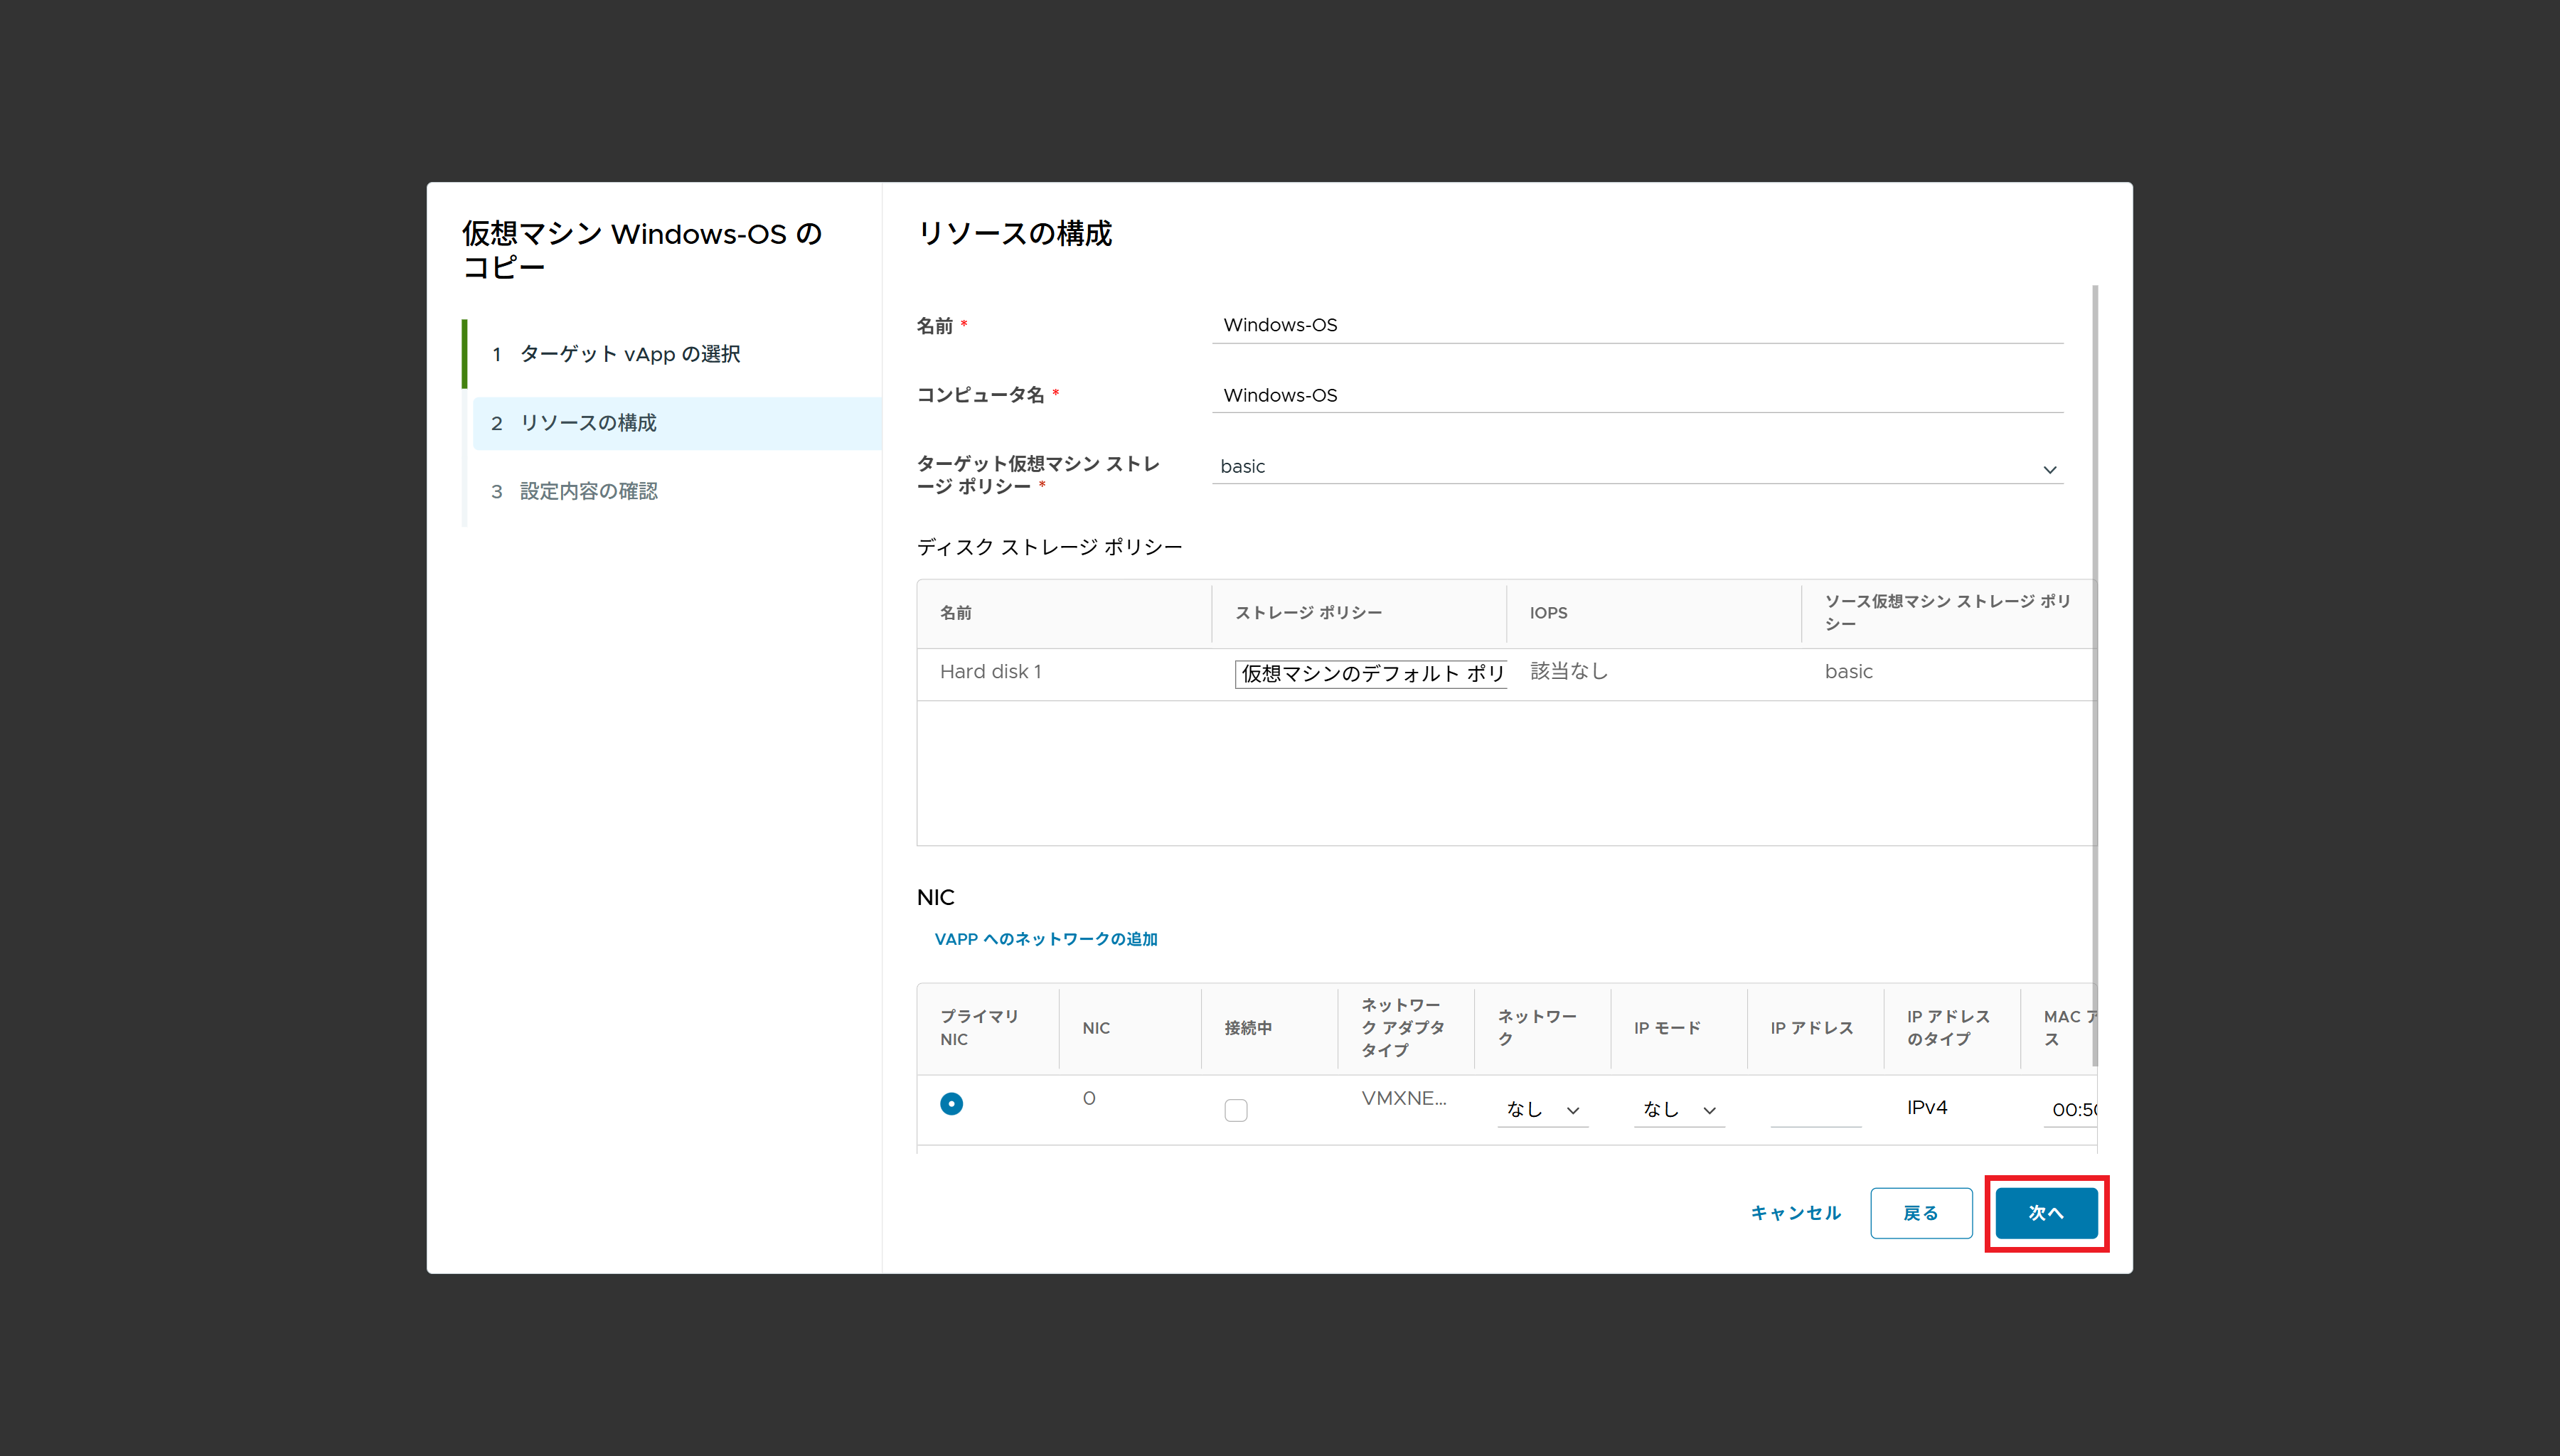This screenshot has width=2560, height=1456.
Task: Click the 戻る (Back) button
Action: pos(1920,1212)
